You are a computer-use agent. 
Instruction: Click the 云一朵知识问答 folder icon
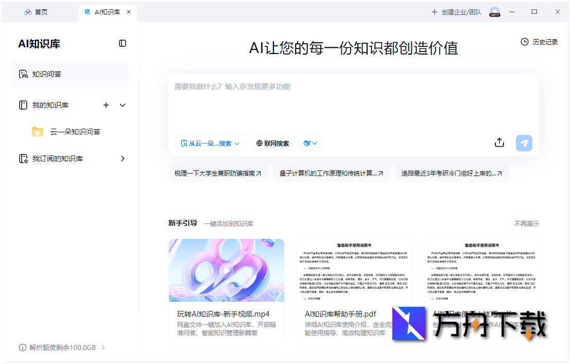[x=37, y=131]
